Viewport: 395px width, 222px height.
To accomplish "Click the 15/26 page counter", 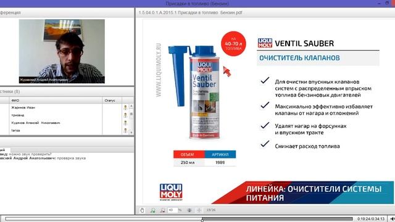I will point(211,210).
